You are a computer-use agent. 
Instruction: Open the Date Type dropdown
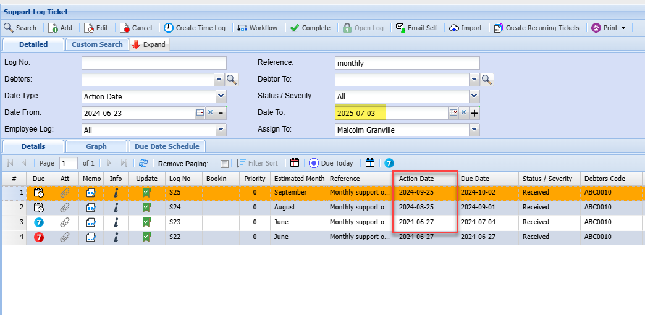[221, 96]
